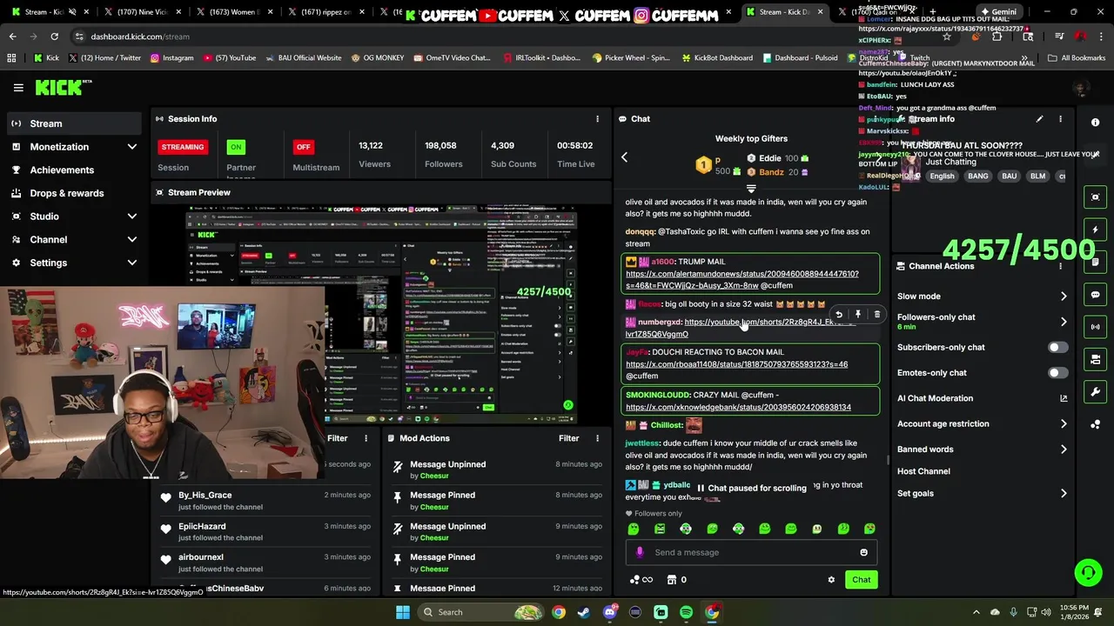Open Mod Actions panel options menu
The width and height of the screenshot is (1114, 626).
tap(597, 438)
